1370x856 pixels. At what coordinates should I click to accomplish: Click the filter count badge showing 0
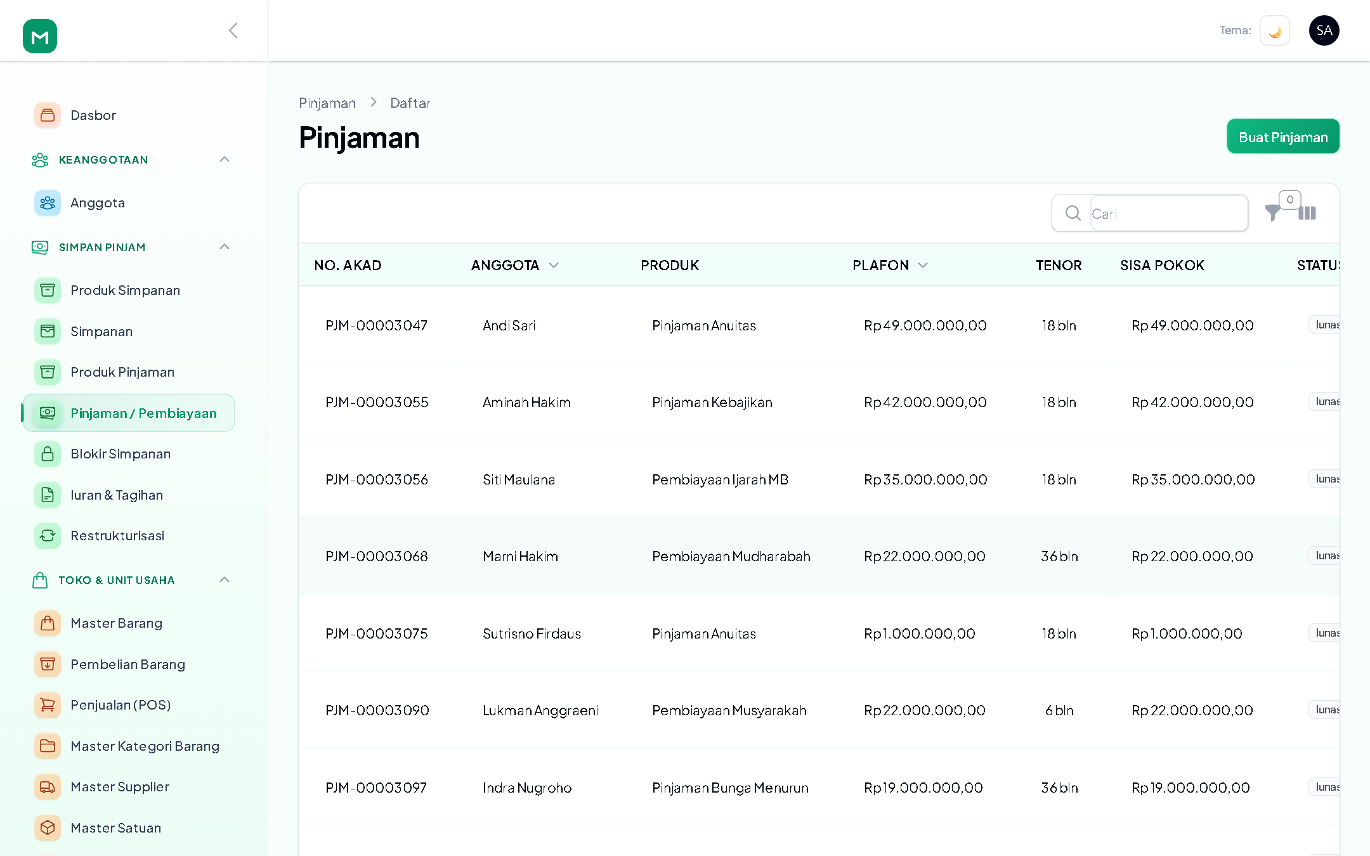click(1289, 200)
